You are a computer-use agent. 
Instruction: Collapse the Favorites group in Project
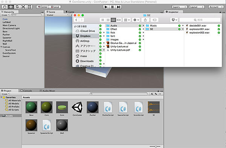tap(1, 97)
